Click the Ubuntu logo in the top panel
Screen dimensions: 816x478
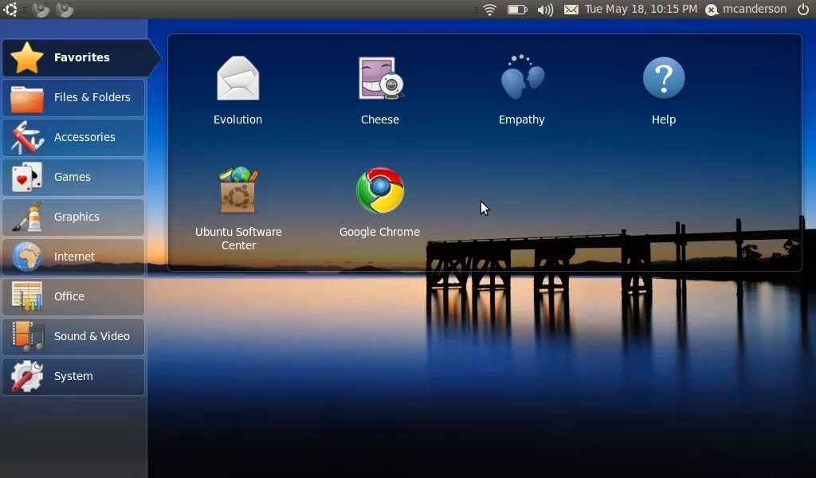10,10
